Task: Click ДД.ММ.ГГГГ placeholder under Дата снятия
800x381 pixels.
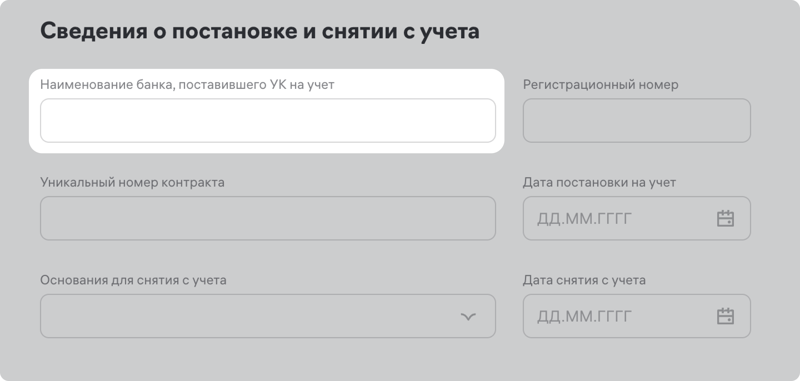Action: coord(584,316)
